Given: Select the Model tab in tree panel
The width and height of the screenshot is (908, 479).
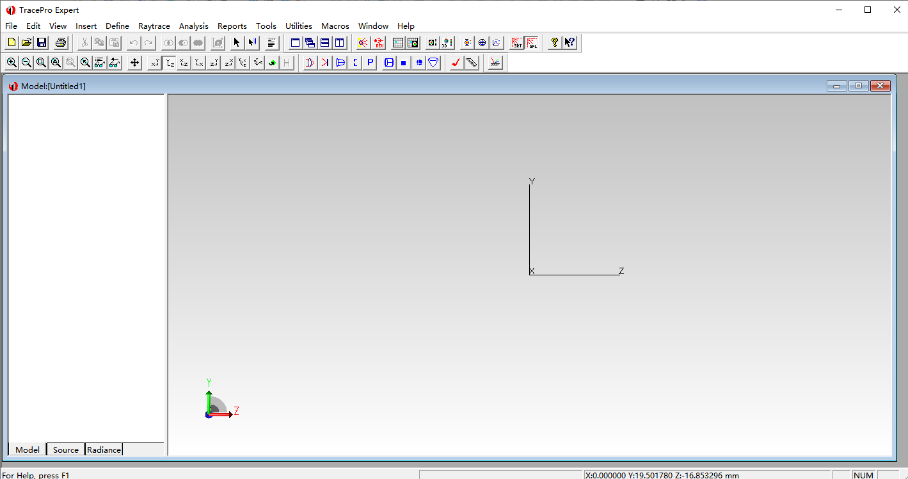Looking at the screenshot, I should 28,450.
